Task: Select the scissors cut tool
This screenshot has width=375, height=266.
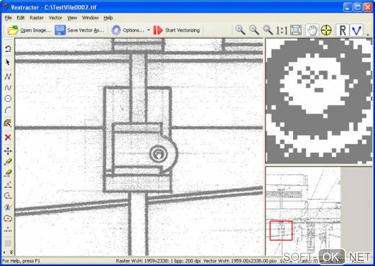Action: pos(8,207)
